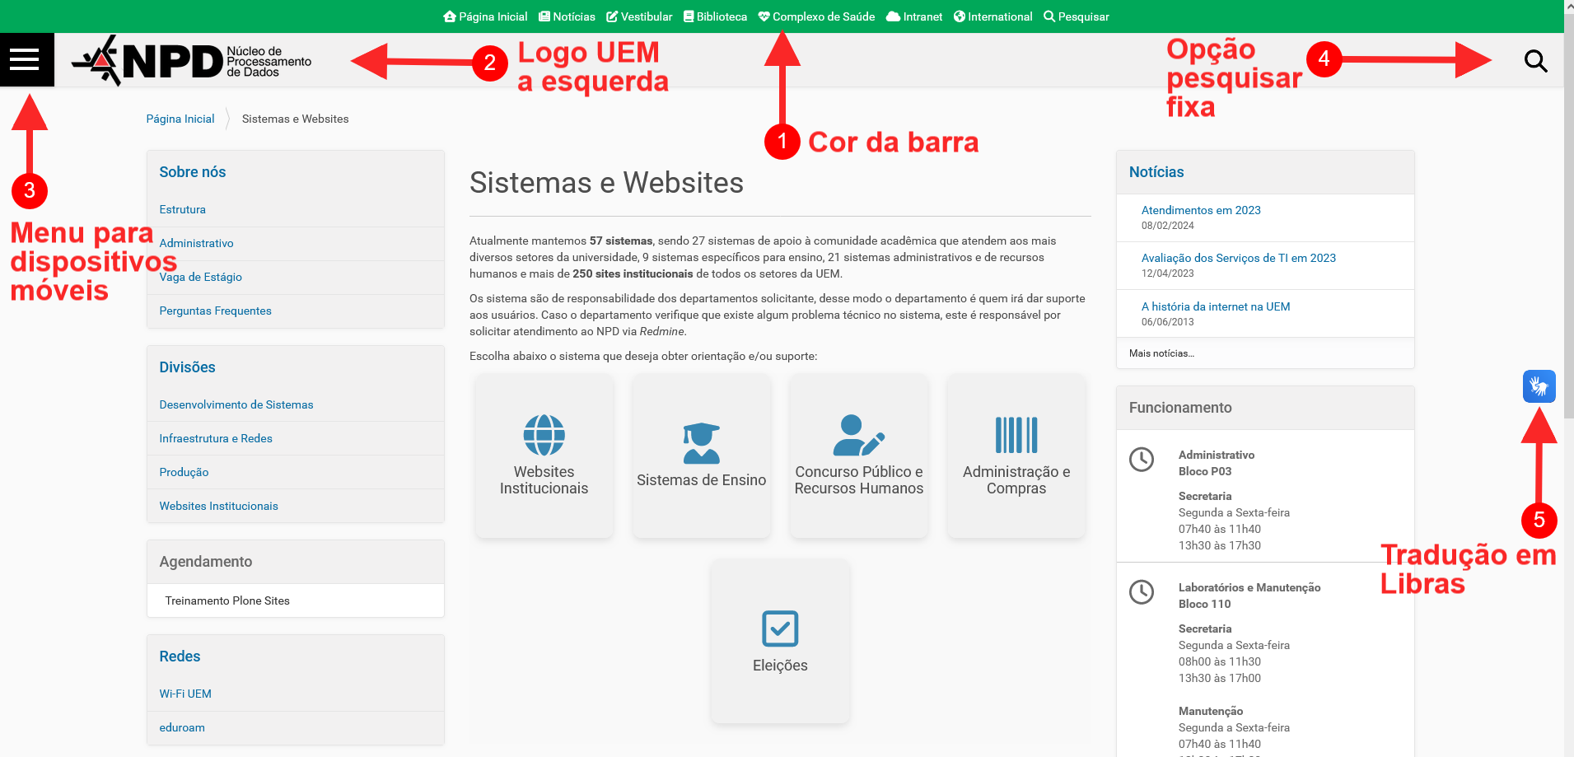This screenshot has height=757, width=1574.
Task: Navigate to Página Inicial breadcrumb
Action: [180, 119]
